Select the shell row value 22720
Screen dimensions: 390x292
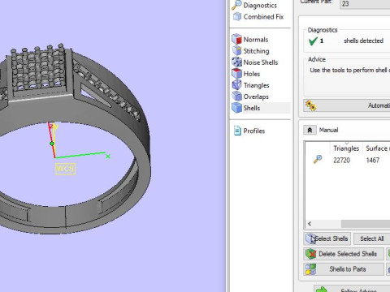click(341, 160)
